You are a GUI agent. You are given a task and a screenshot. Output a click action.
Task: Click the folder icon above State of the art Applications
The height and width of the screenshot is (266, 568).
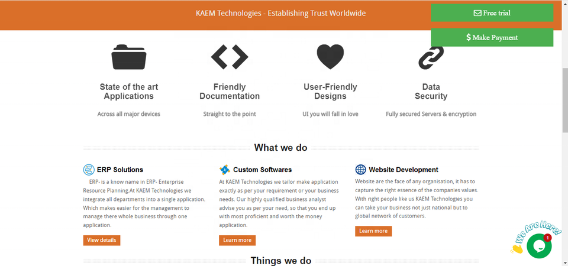point(128,57)
